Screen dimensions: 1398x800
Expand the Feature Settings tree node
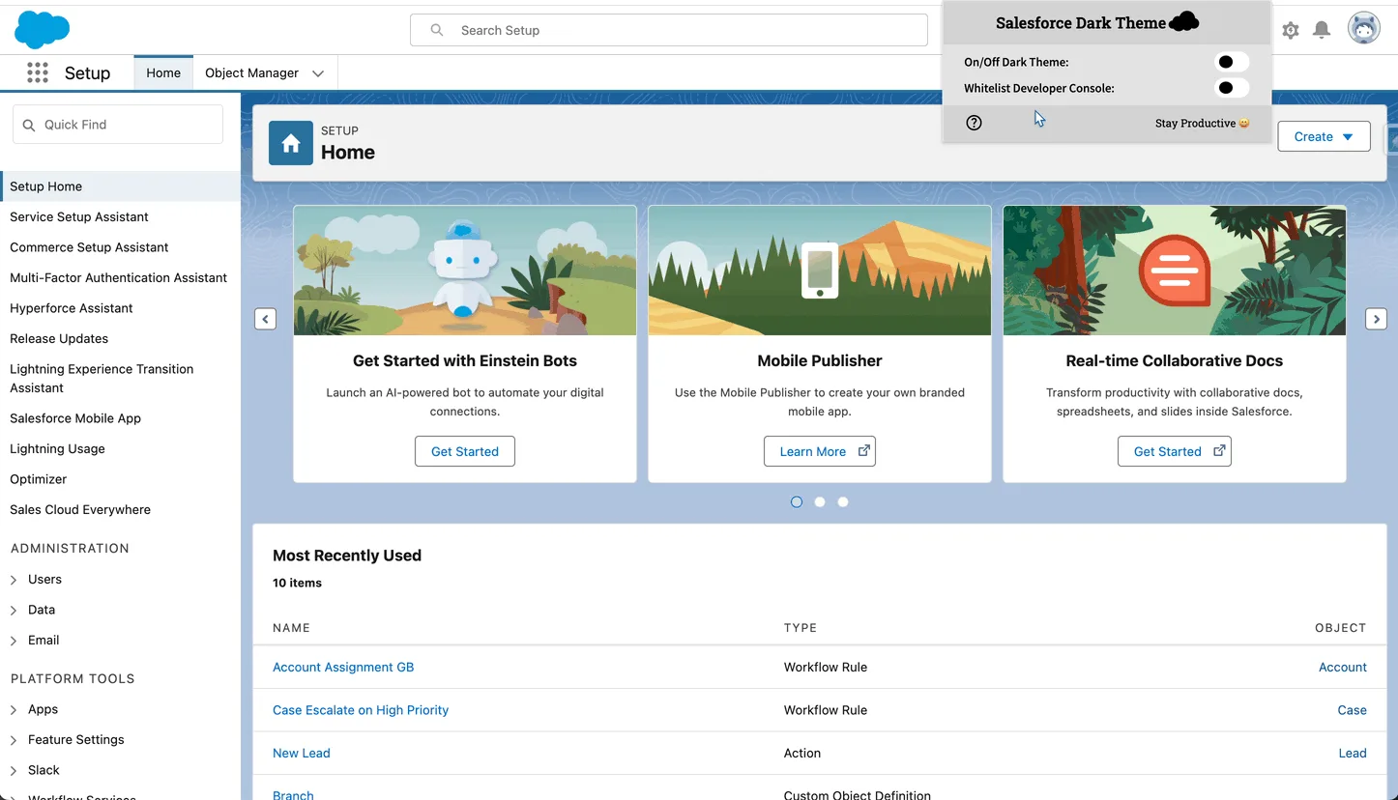tap(14, 740)
